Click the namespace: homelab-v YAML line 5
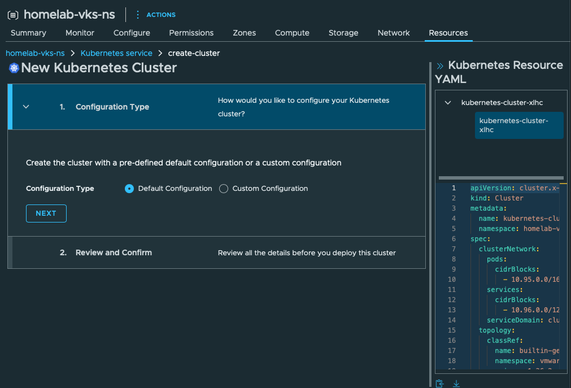 (x=519, y=229)
